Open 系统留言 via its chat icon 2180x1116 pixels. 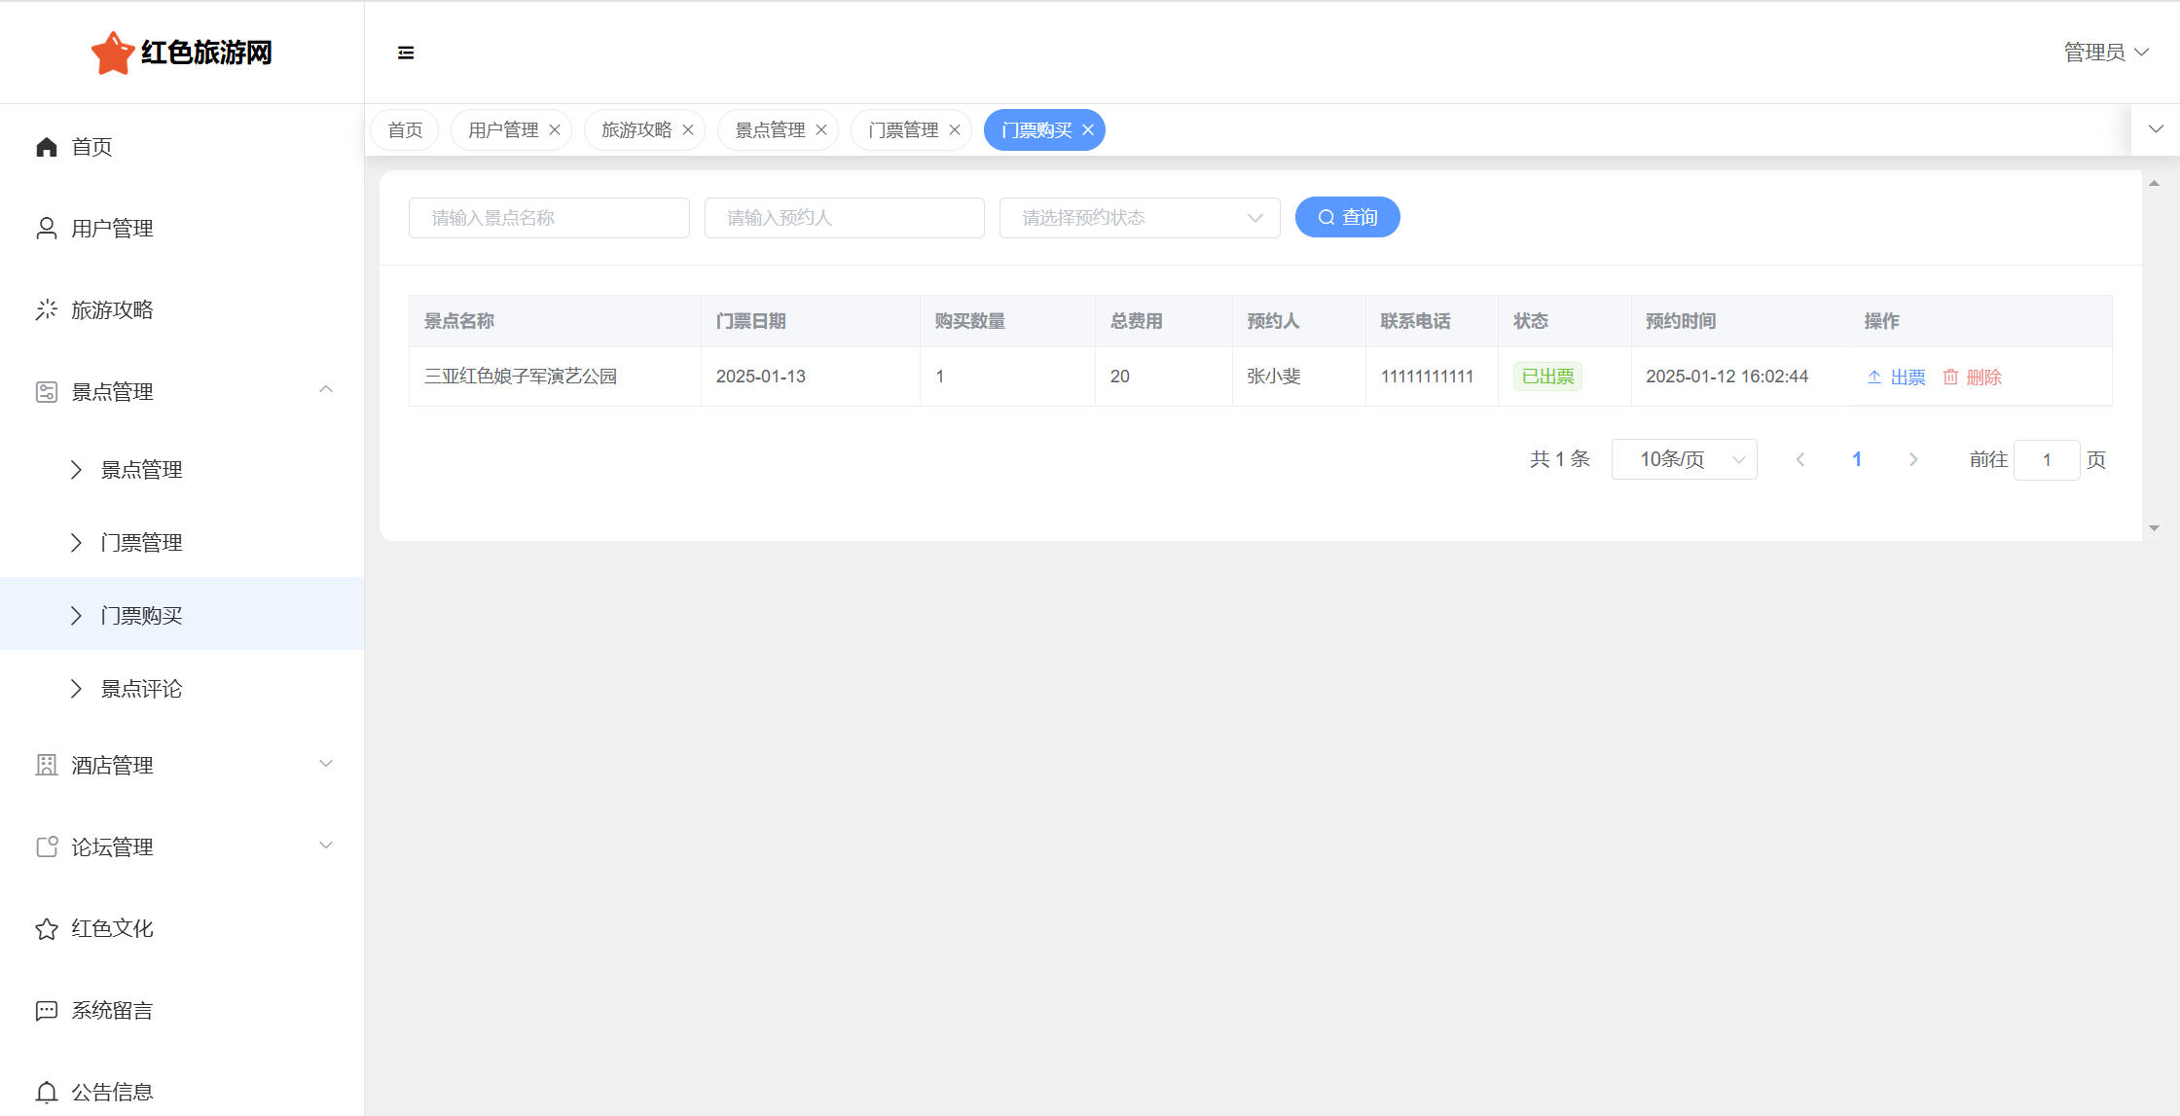tap(46, 1011)
